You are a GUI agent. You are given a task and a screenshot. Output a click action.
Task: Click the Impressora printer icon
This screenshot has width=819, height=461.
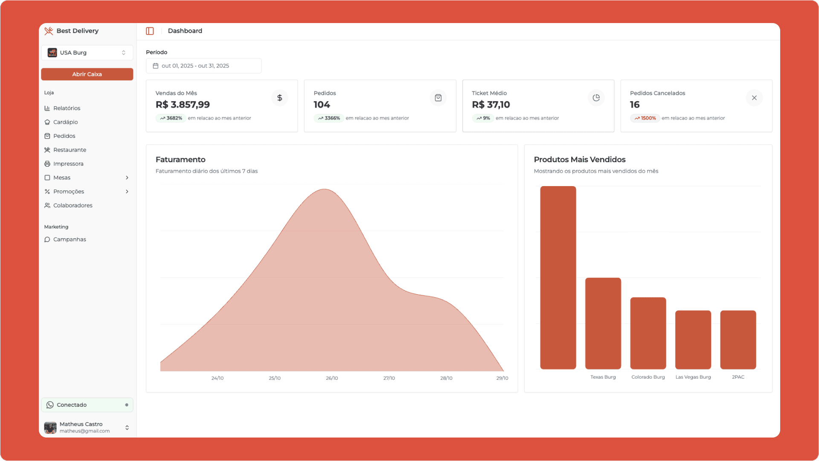(48, 163)
